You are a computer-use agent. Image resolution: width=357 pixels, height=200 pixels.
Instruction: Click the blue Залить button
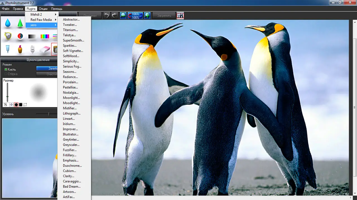47,68
